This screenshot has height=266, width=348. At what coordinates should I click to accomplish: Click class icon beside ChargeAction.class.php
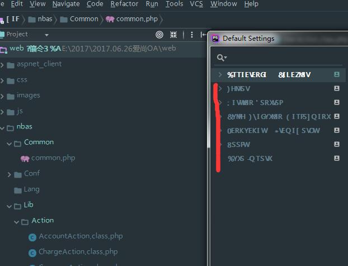coord(32,253)
